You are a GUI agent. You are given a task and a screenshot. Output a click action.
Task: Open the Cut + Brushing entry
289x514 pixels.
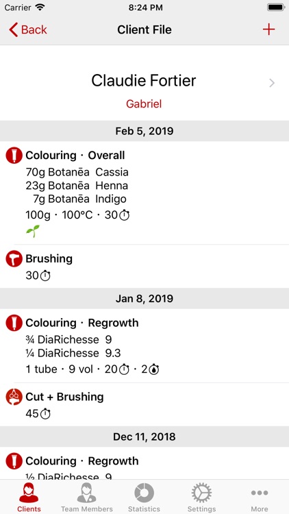point(144,404)
